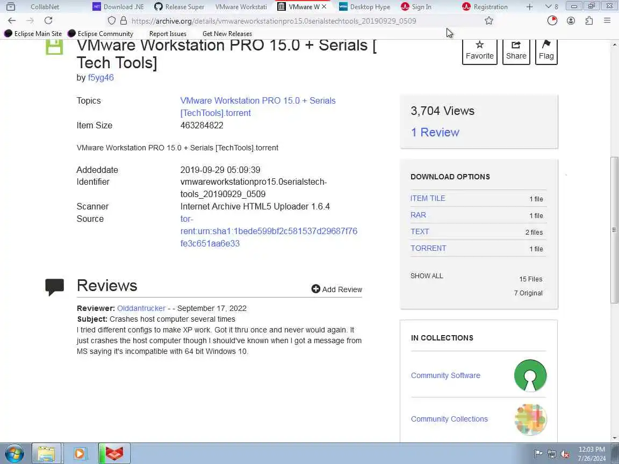619x464 pixels.
Task: Click the uploader link f5yg46
Action: [100, 77]
